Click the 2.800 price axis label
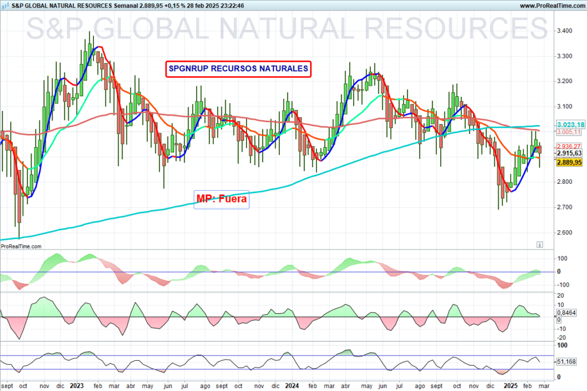Viewport: 587px width, 391px height. (x=565, y=182)
